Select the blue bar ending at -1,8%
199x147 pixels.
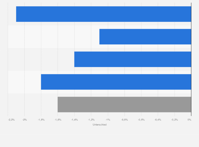116,82
